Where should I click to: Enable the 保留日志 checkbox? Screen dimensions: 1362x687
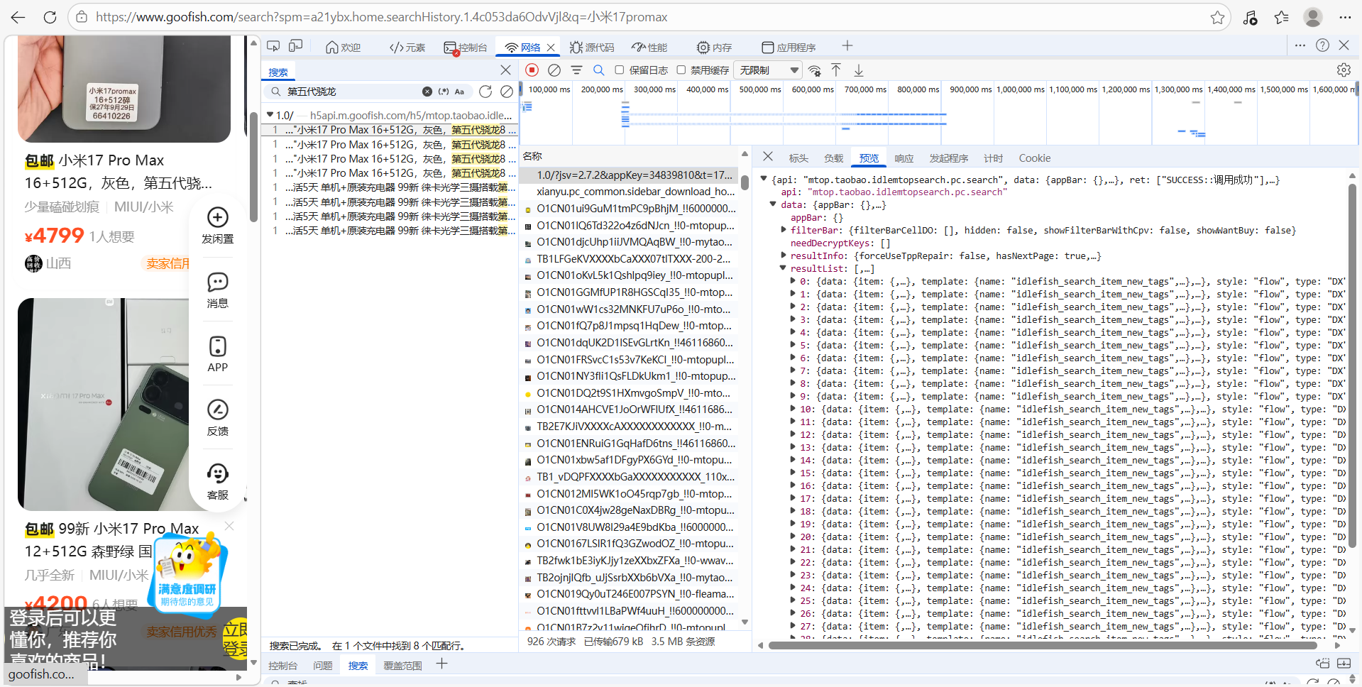click(x=620, y=70)
